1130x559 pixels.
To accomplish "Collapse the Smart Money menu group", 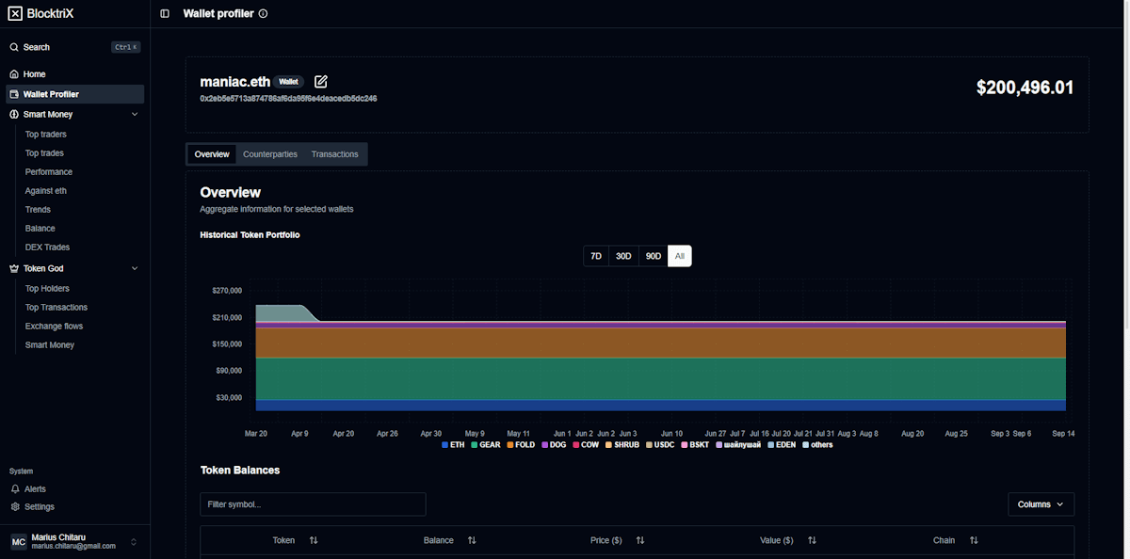I will point(134,113).
